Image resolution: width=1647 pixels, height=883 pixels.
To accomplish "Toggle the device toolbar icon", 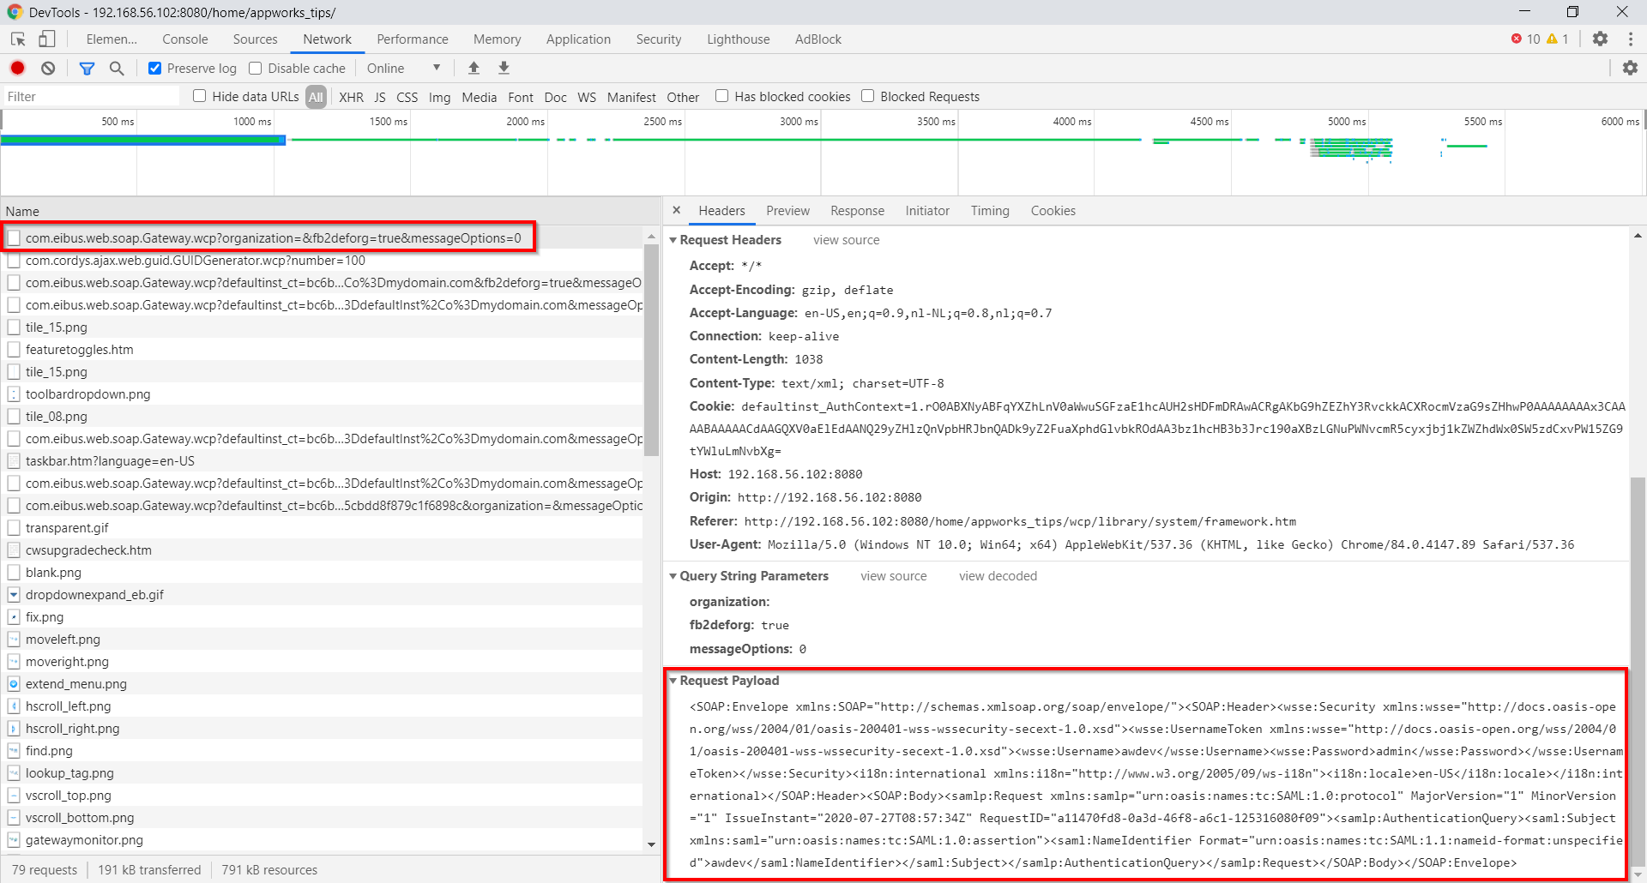I will pos(47,39).
